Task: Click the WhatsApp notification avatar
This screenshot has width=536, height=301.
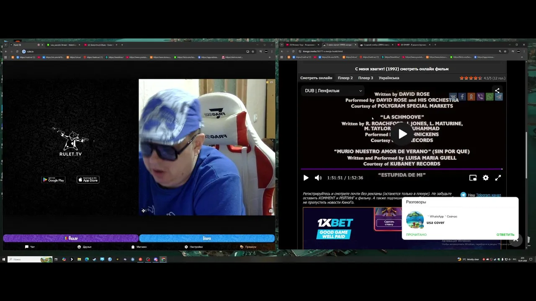Action: [415, 220]
